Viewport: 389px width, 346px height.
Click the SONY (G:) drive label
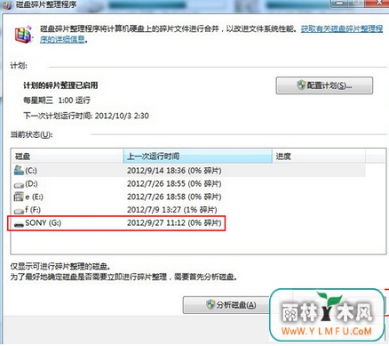[44, 222]
